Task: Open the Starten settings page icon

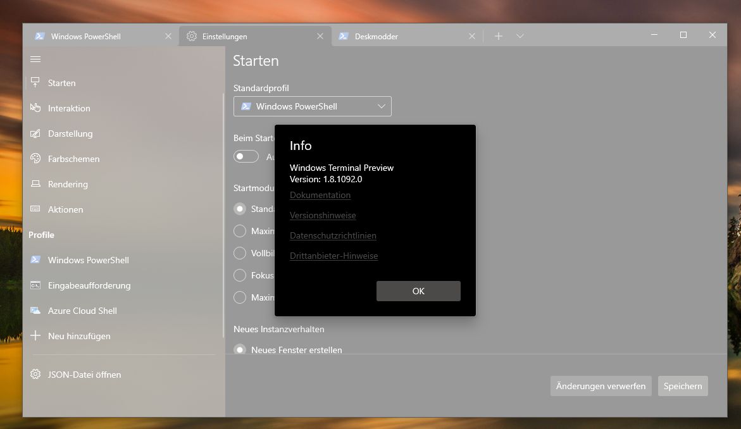Action: pos(35,83)
